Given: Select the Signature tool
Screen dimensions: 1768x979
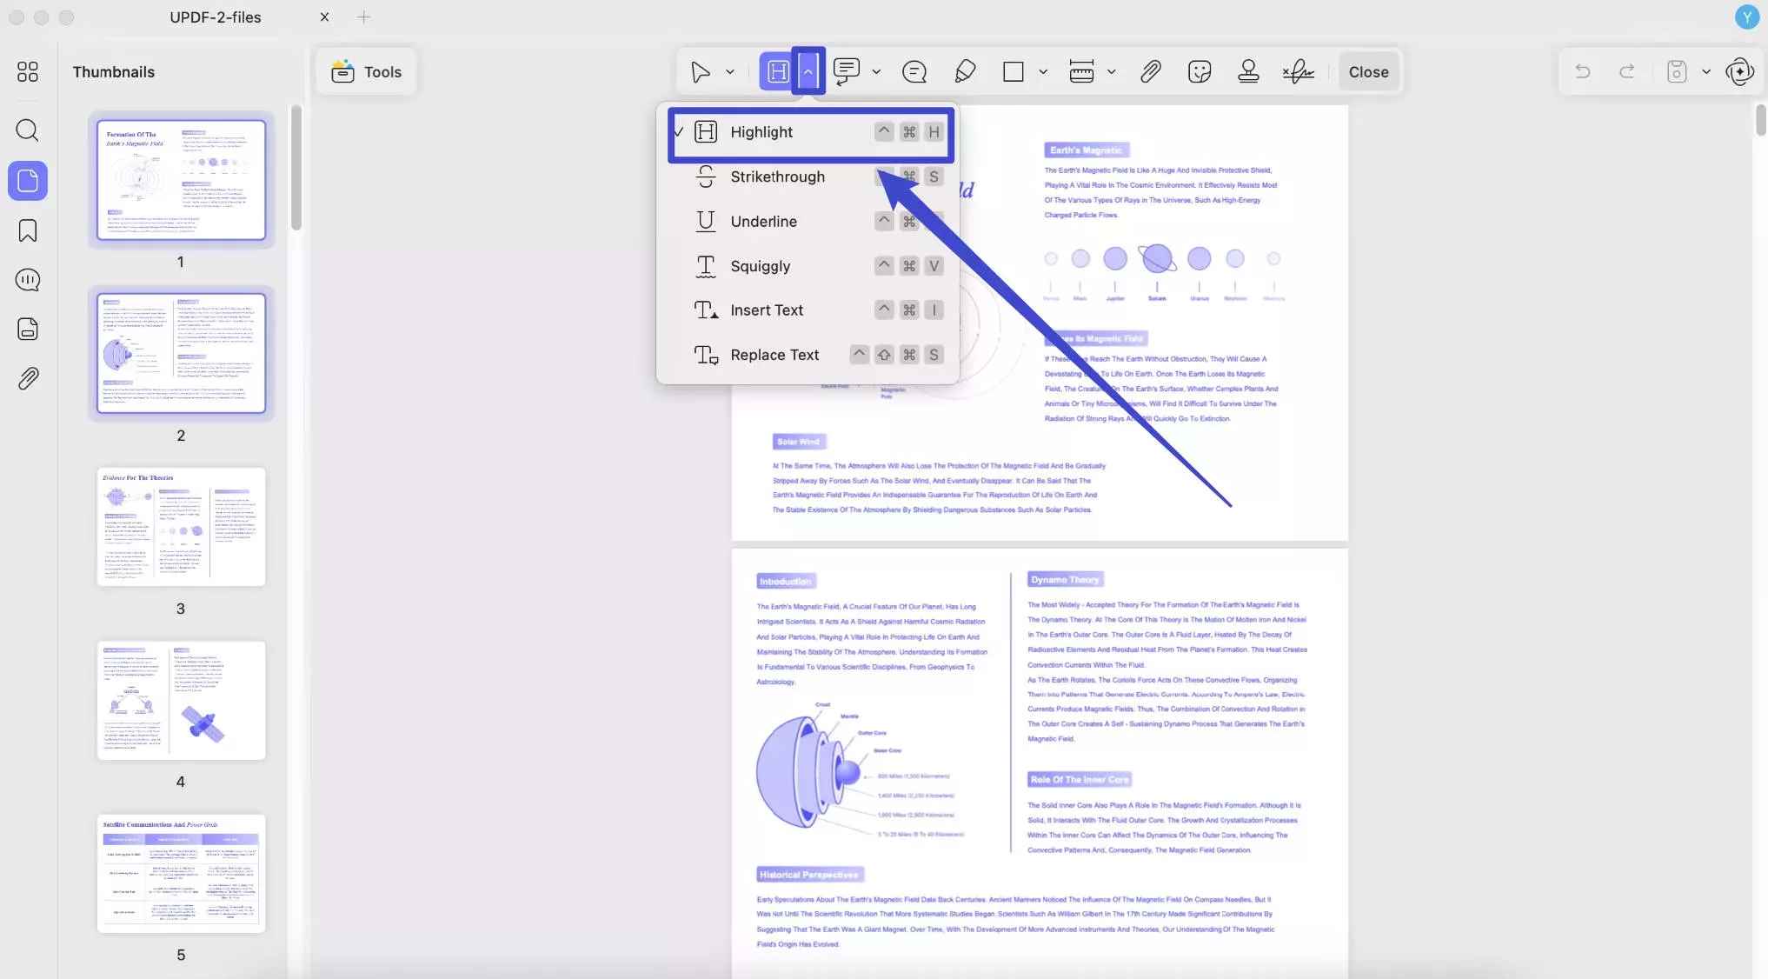Looking at the screenshot, I should [x=1298, y=71].
